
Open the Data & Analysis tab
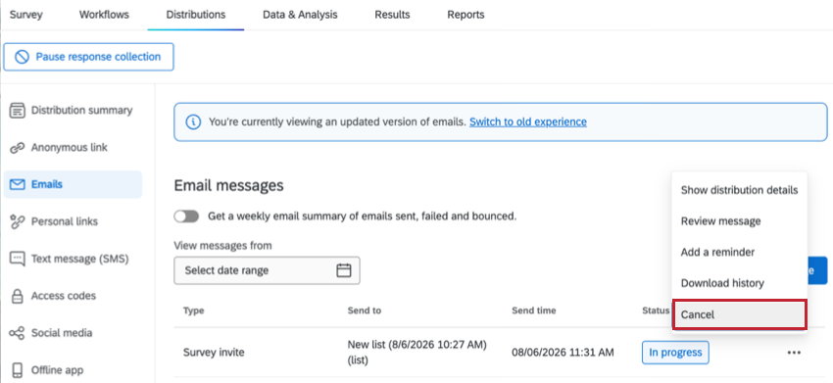300,15
